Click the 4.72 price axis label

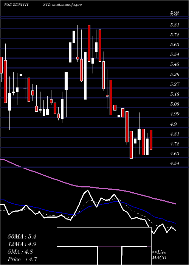coord(175,144)
